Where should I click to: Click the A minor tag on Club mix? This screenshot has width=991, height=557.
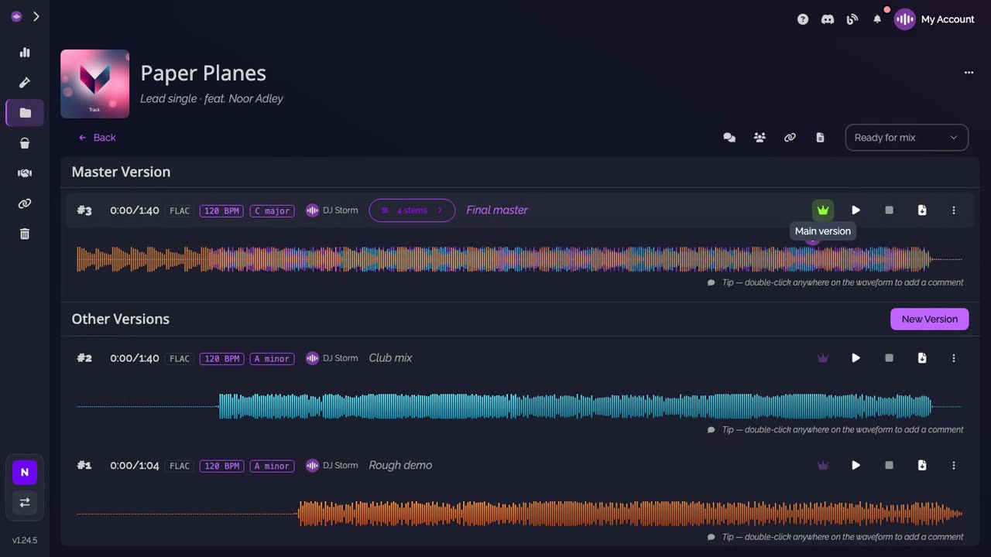click(272, 358)
